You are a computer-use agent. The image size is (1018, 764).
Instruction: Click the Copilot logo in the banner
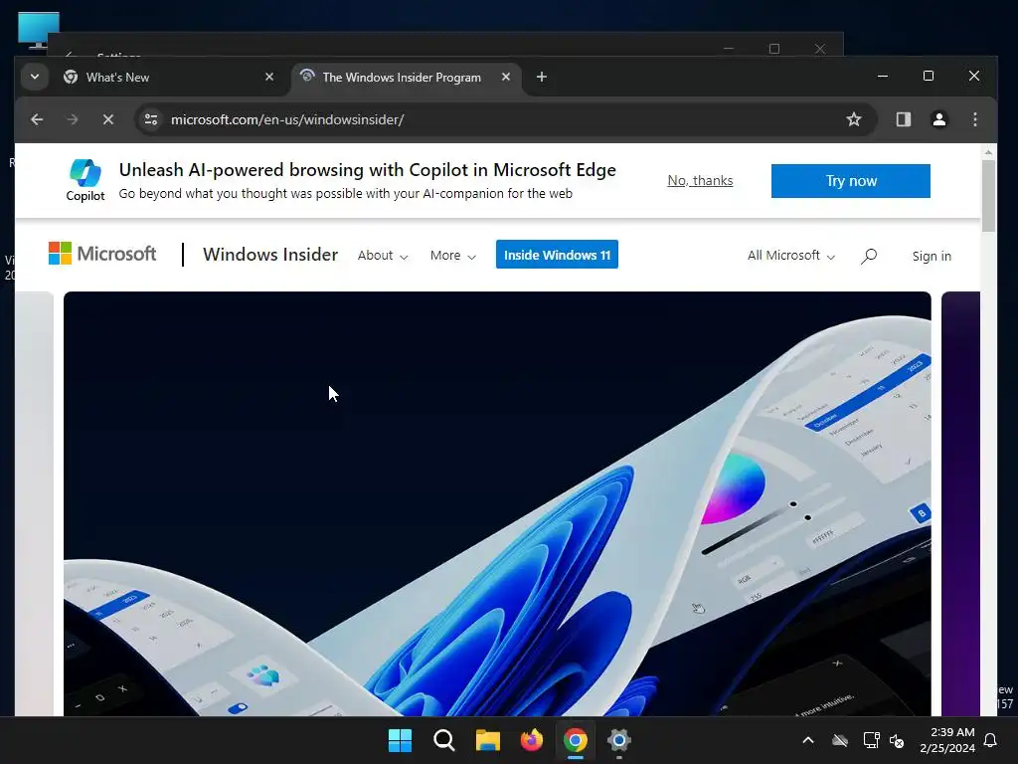pyautogui.click(x=85, y=181)
